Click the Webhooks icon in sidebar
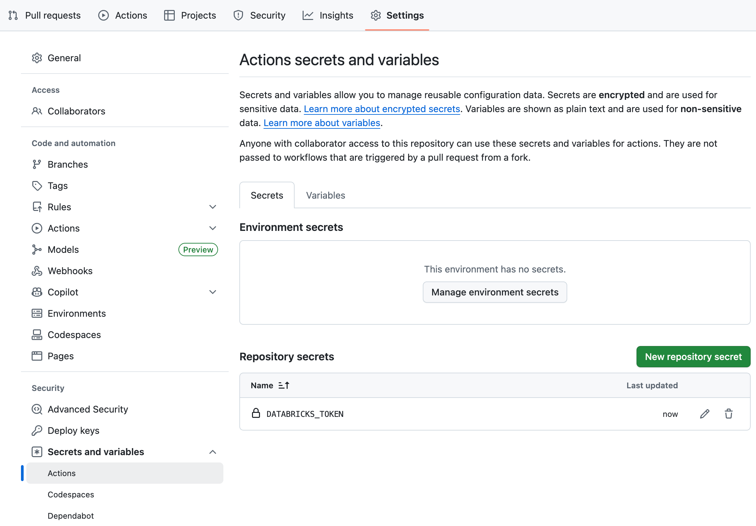The height and width of the screenshot is (526, 756). pyautogui.click(x=37, y=271)
